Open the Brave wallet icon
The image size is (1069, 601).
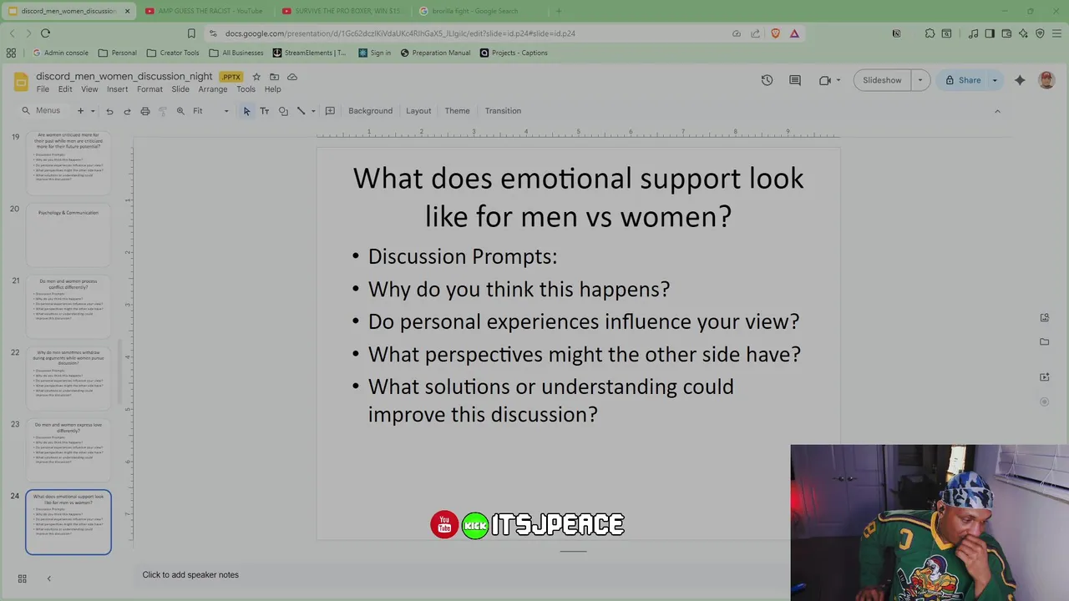click(x=1006, y=33)
